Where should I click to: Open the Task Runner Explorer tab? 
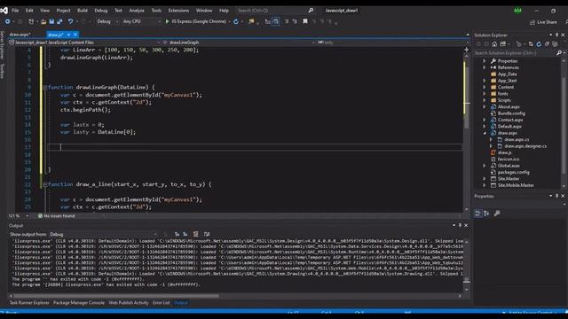point(29,303)
